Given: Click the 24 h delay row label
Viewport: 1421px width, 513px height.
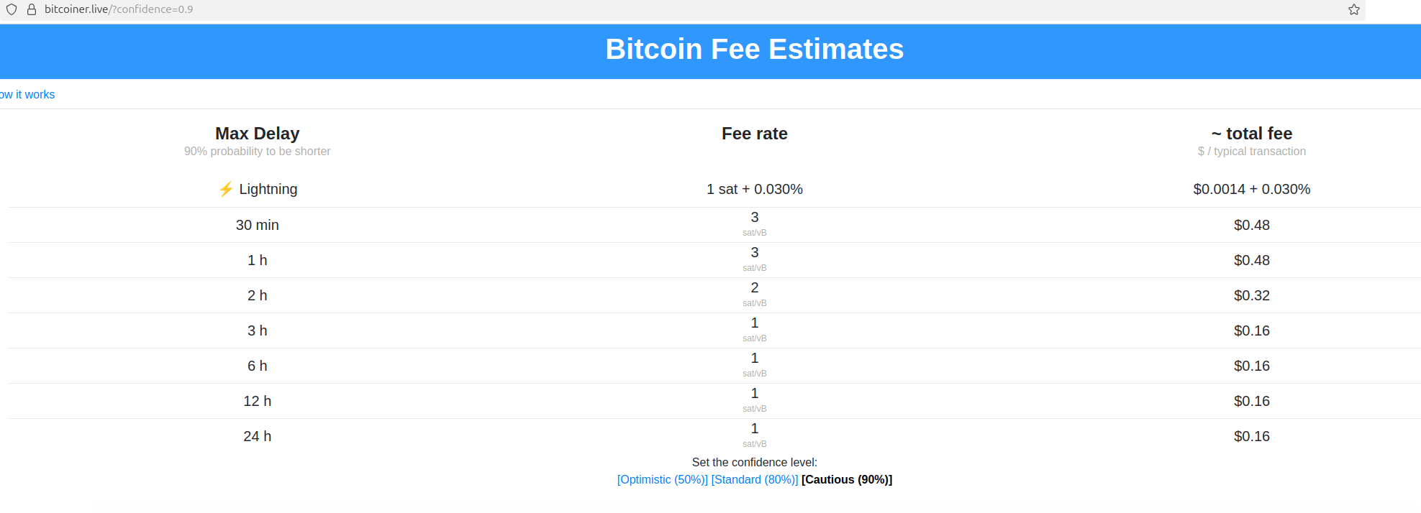Looking at the screenshot, I should (x=257, y=436).
